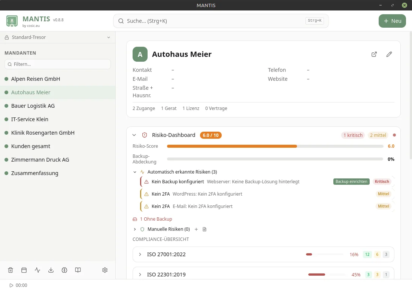Click the green 12 badge of ISO 27001
The height and width of the screenshot is (291, 412).
pyautogui.click(x=367, y=254)
